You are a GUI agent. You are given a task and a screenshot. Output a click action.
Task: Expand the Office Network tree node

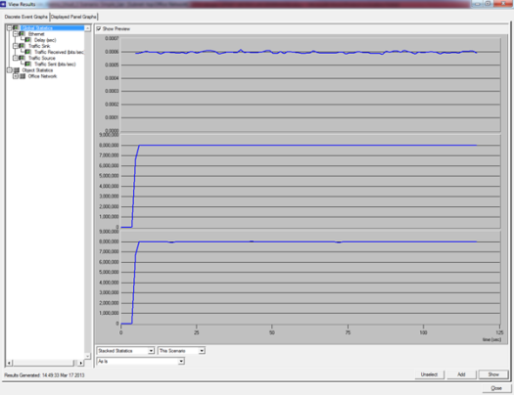coord(15,76)
